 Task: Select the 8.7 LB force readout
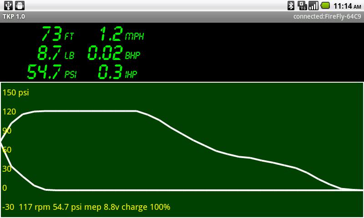pyautogui.click(x=56, y=53)
